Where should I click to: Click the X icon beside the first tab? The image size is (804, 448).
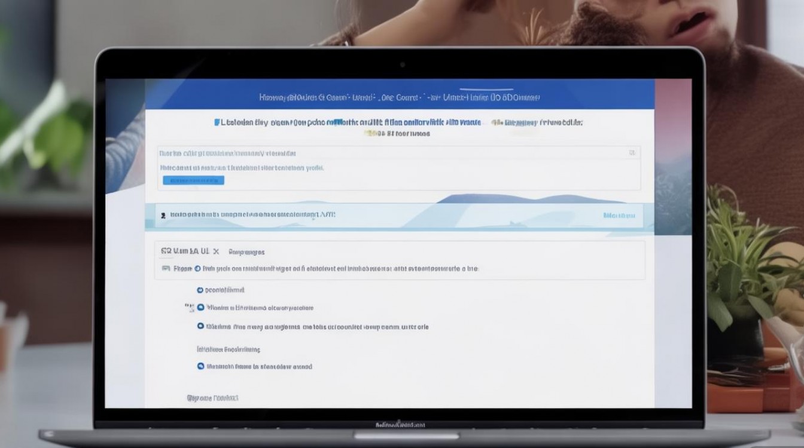216,251
